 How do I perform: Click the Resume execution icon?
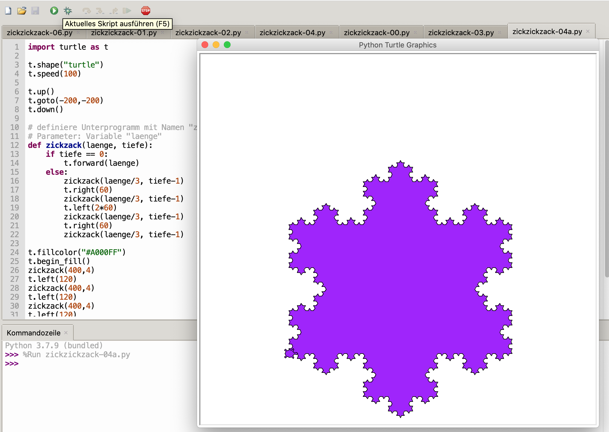pos(127,11)
